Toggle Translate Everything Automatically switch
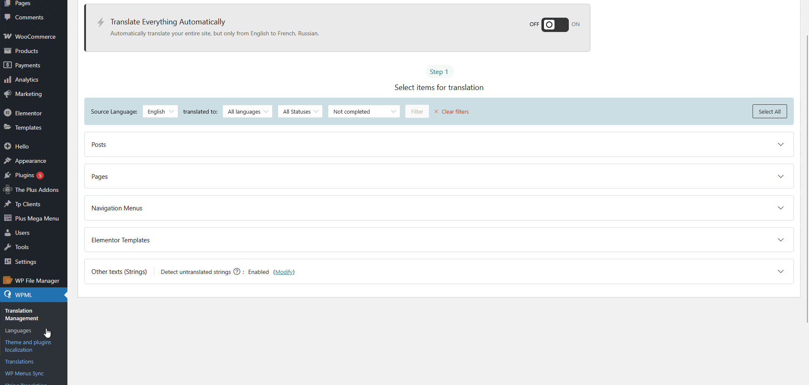 tap(555, 25)
